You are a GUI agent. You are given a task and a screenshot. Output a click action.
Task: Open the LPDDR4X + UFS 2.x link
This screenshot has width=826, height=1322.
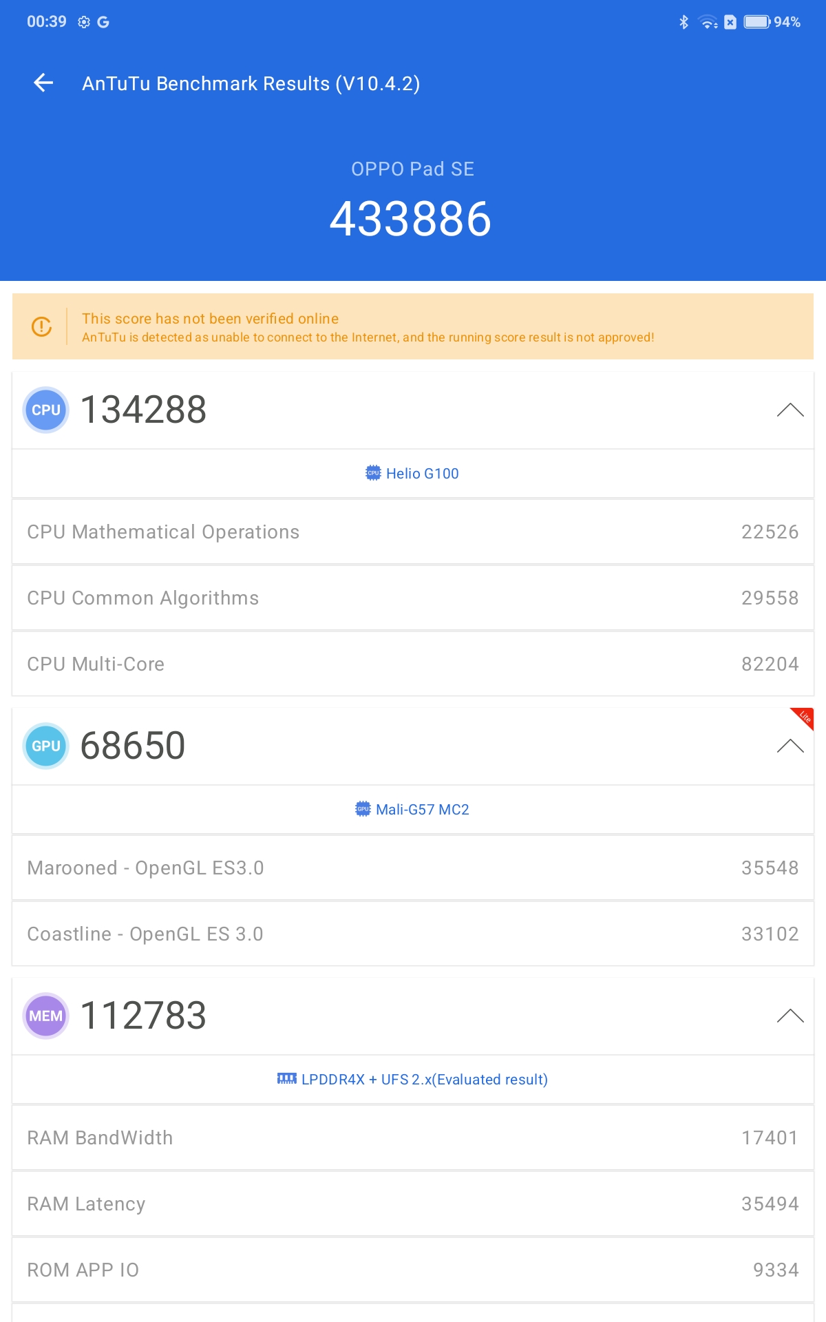coord(412,1080)
